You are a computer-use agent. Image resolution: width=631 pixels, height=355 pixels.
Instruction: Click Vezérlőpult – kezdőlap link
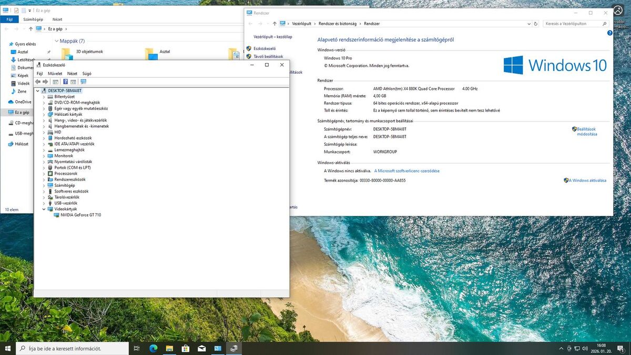273,37
